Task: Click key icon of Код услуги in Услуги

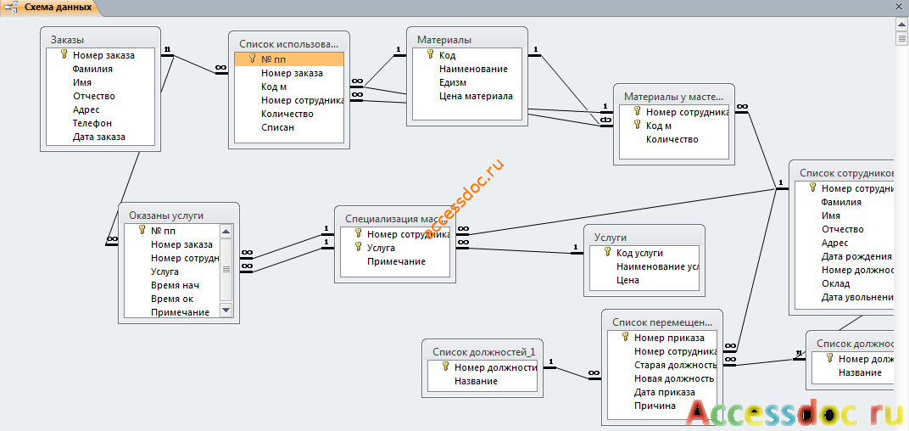Action: [x=607, y=252]
